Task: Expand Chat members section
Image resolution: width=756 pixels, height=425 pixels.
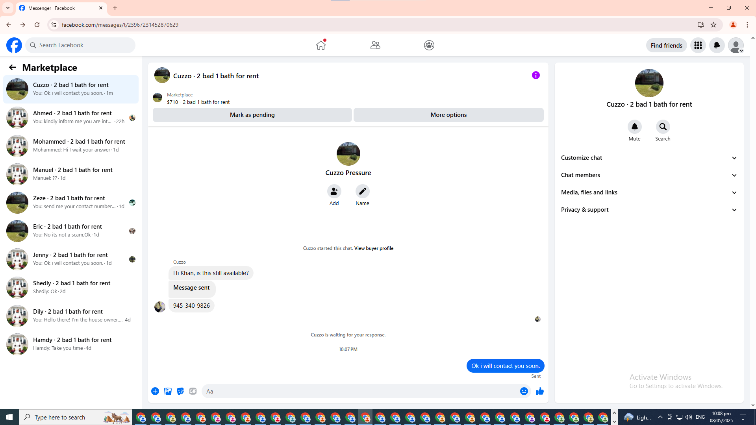Action: (x=649, y=175)
